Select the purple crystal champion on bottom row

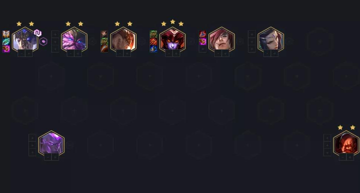(51, 144)
